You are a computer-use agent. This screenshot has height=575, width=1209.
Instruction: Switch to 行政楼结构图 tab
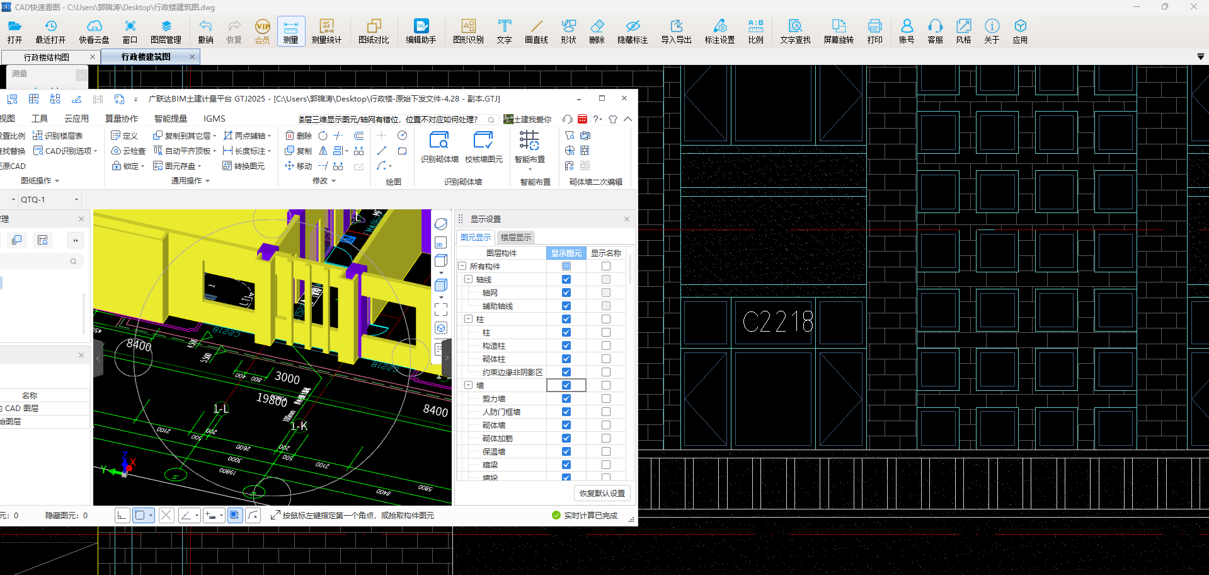point(46,57)
